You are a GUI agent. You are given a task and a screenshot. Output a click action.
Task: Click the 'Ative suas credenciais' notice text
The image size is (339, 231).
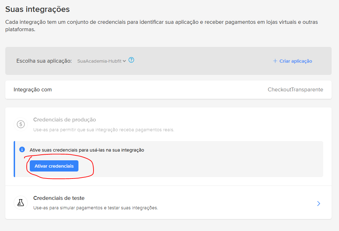click(87, 150)
